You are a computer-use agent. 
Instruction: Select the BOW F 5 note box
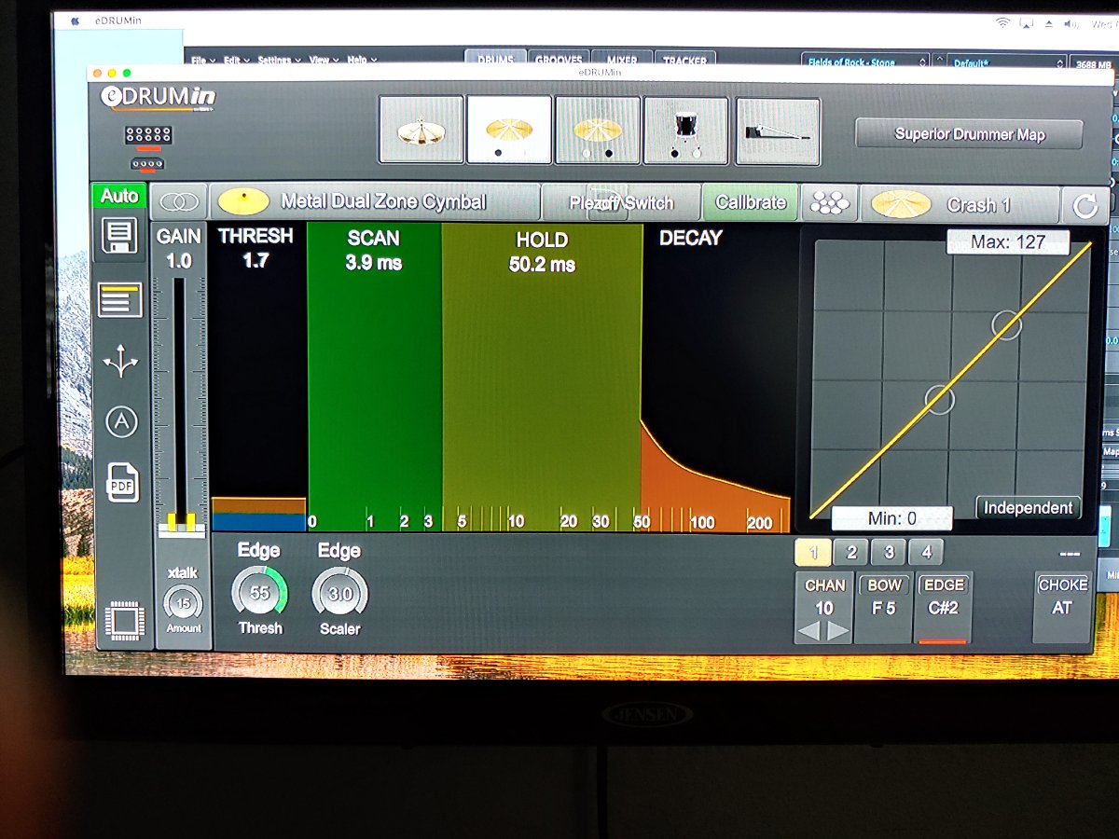point(884,608)
